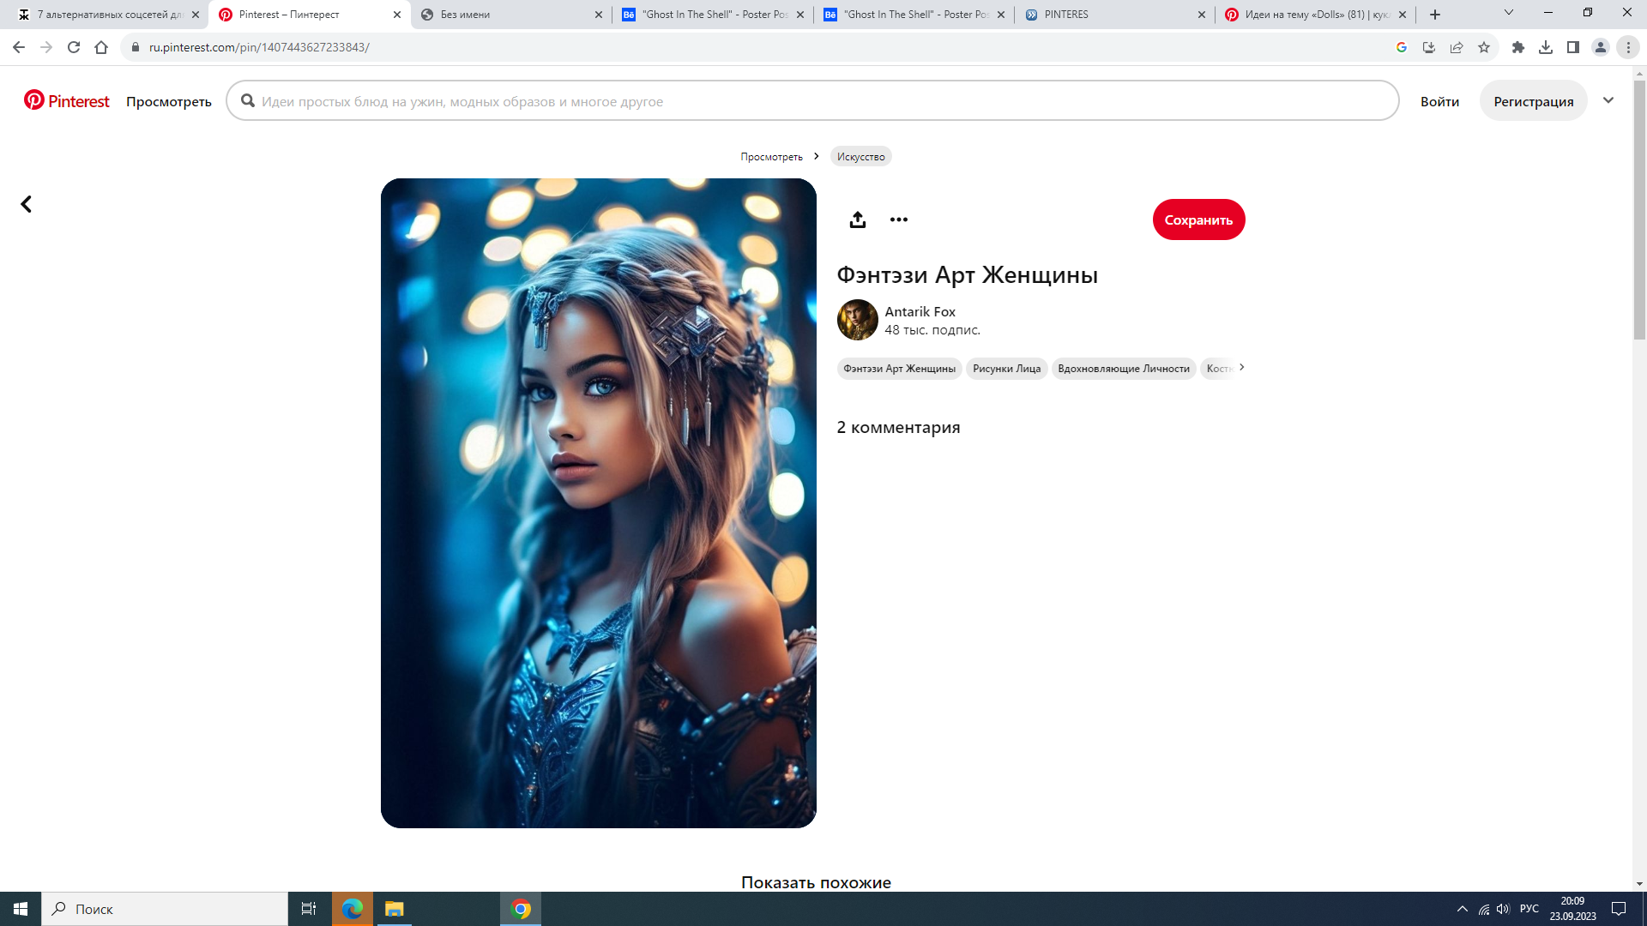Click the share page icon in address bar
The image size is (1647, 926).
[1457, 47]
